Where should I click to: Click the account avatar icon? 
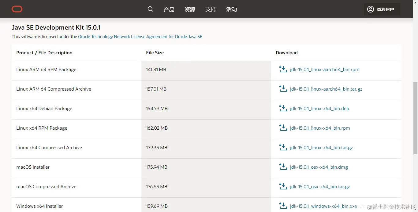tap(371, 9)
